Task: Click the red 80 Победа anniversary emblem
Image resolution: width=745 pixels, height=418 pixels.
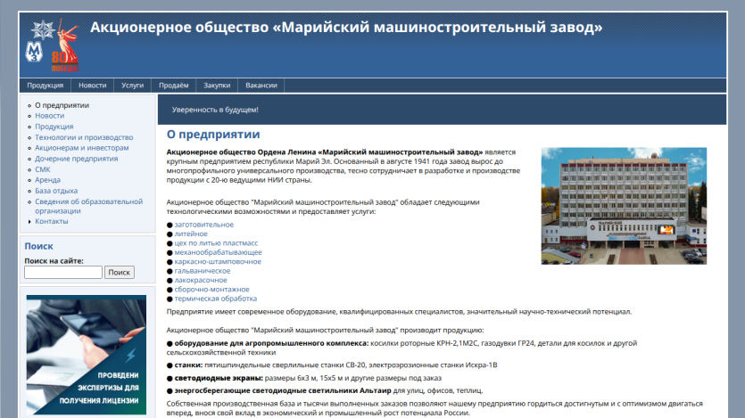Action: coord(65,46)
